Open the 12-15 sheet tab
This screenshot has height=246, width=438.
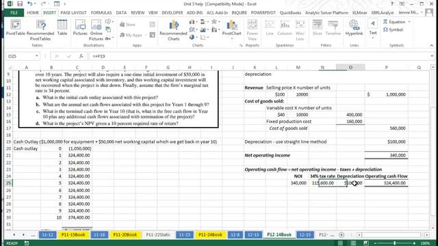click(305, 235)
